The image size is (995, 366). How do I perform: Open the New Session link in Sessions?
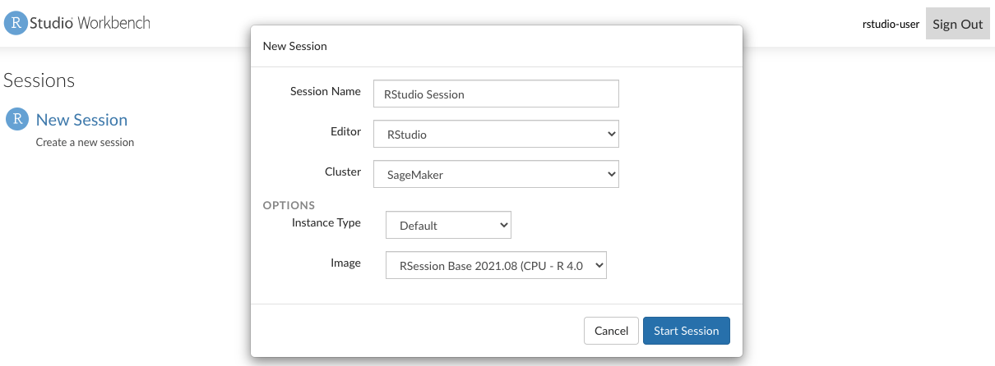click(x=81, y=120)
